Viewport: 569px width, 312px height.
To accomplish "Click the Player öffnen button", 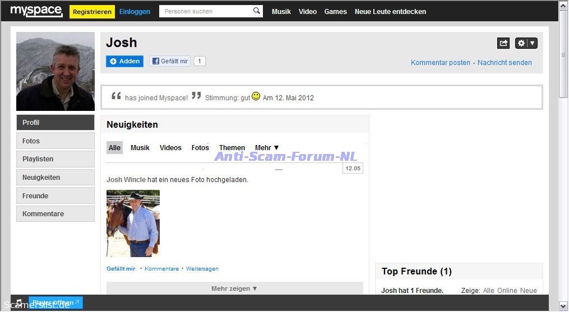I will pos(55,302).
